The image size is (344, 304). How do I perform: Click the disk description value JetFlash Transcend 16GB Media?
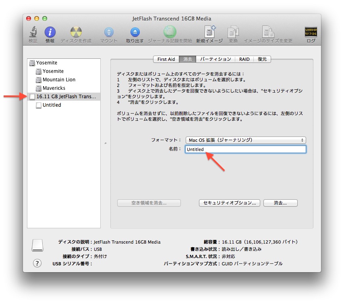[x=127, y=242]
